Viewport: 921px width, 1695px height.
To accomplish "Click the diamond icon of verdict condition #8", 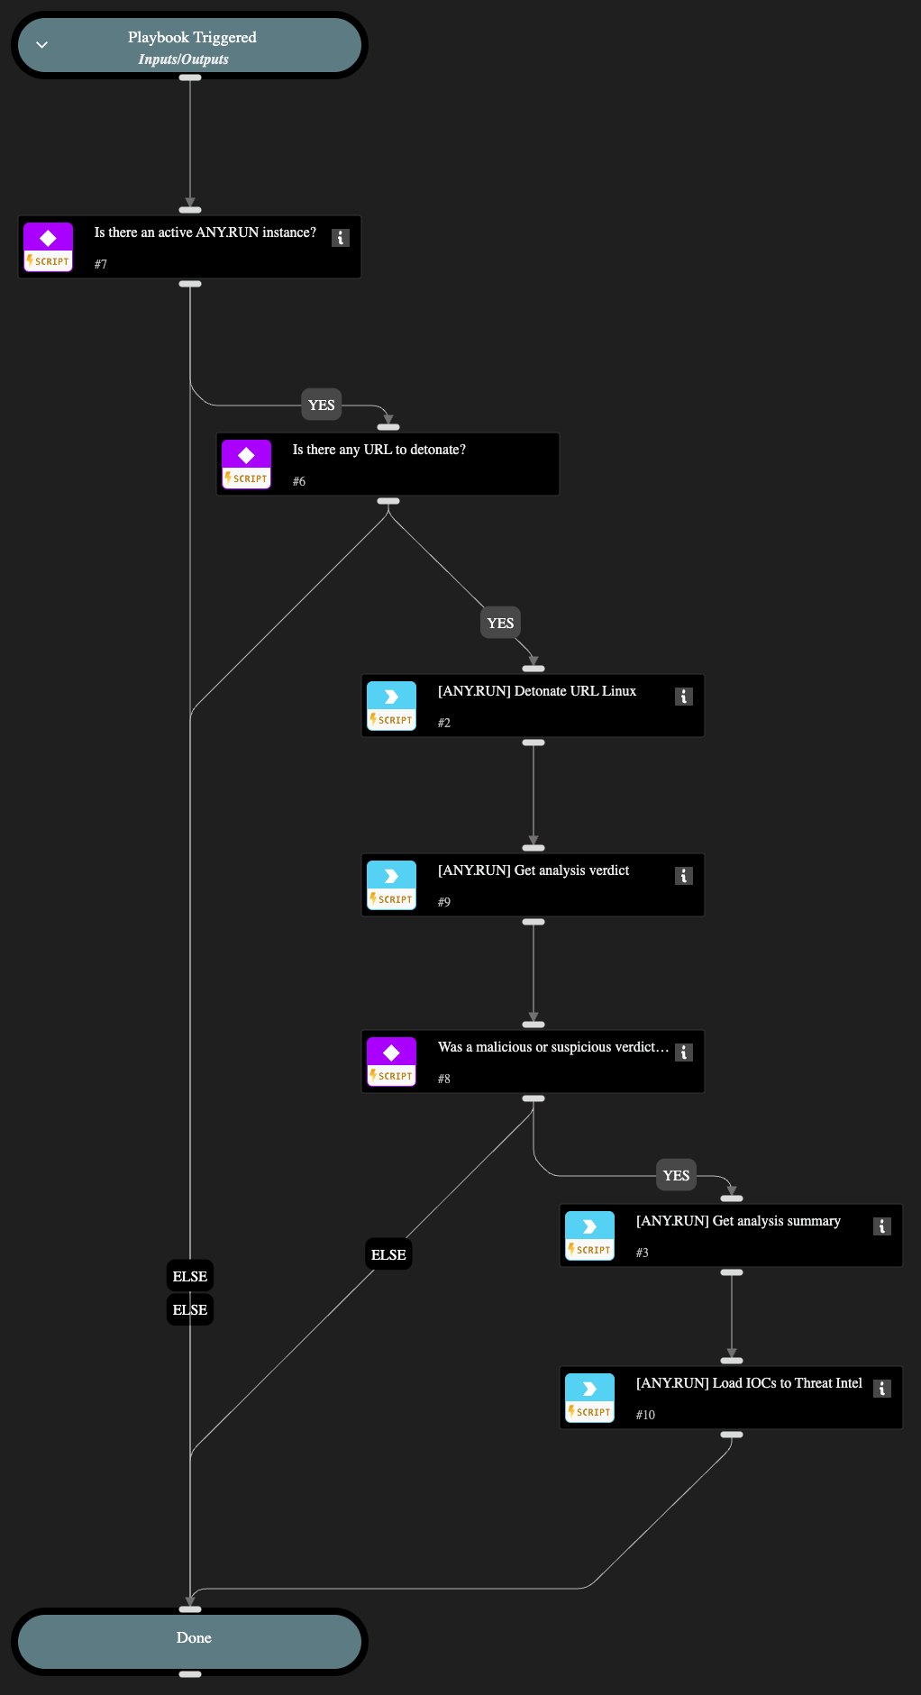I will (x=391, y=1053).
